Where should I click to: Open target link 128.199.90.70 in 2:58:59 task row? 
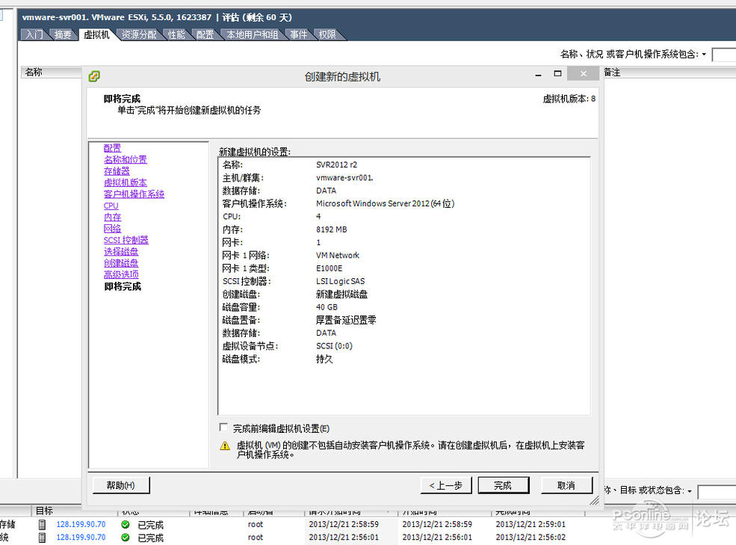coord(81,524)
